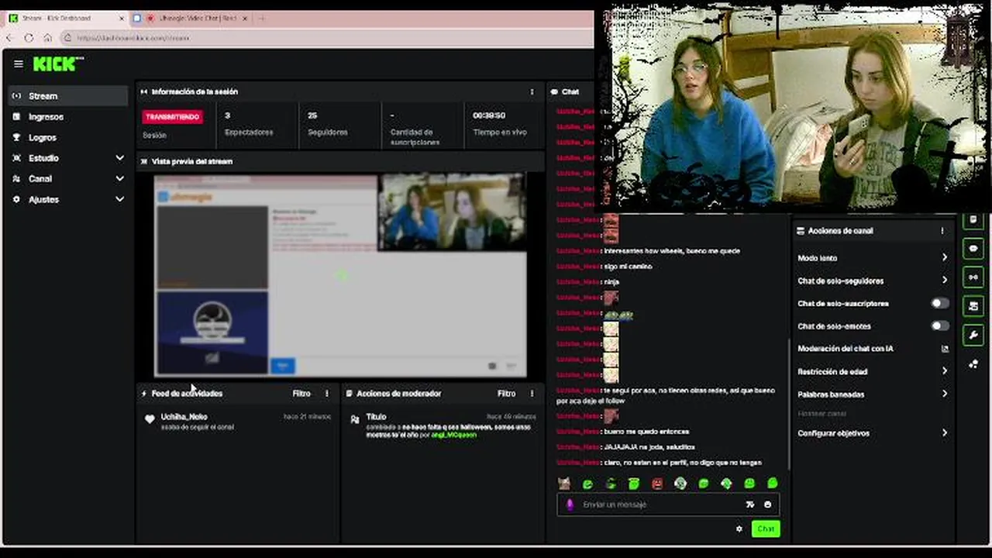Expand the Canal sidebar section
Image resolution: width=992 pixels, height=558 pixels.
(x=68, y=178)
